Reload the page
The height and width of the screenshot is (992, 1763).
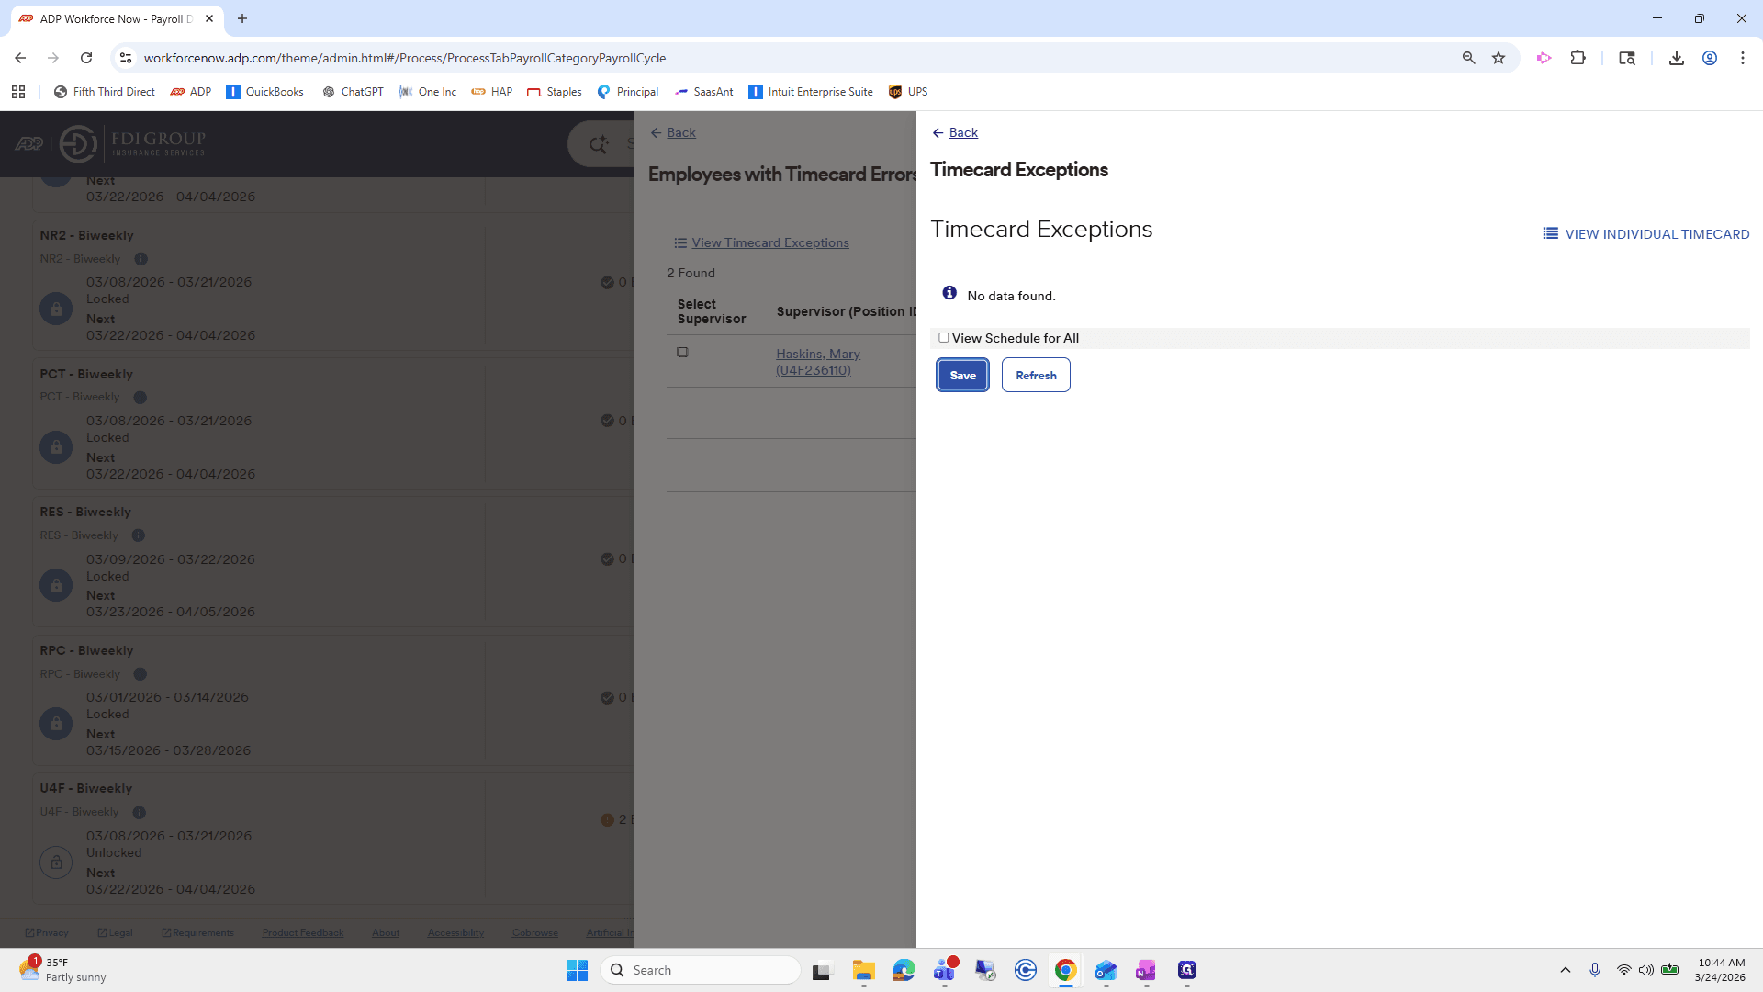point(86,58)
